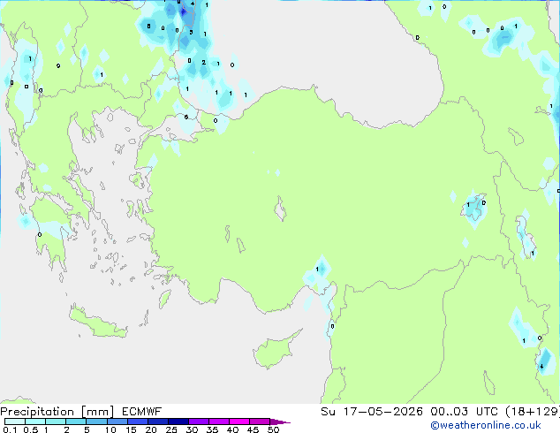Screen dimensions: 560x433
Task: Click the '00..03 UTC' time label
Action: [464, 412]
